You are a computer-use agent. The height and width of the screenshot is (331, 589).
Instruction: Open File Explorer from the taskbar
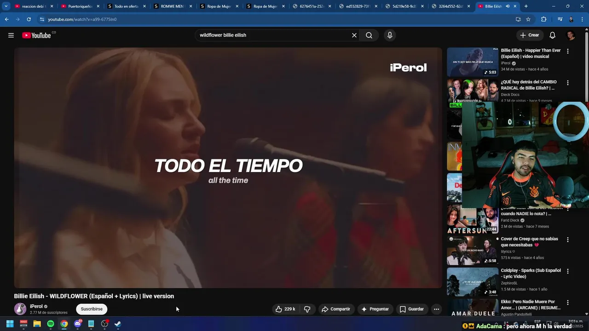[x=37, y=324]
